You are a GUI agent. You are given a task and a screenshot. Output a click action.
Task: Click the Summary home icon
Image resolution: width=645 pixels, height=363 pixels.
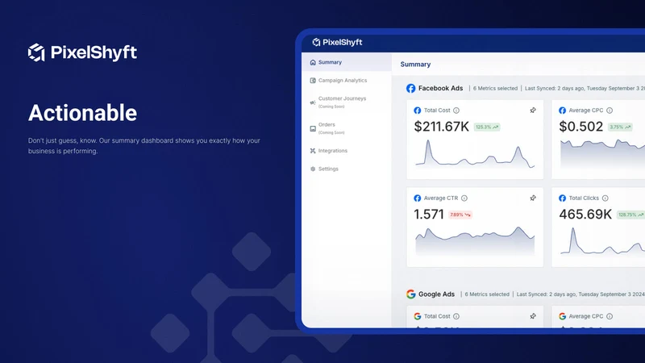[x=313, y=62]
